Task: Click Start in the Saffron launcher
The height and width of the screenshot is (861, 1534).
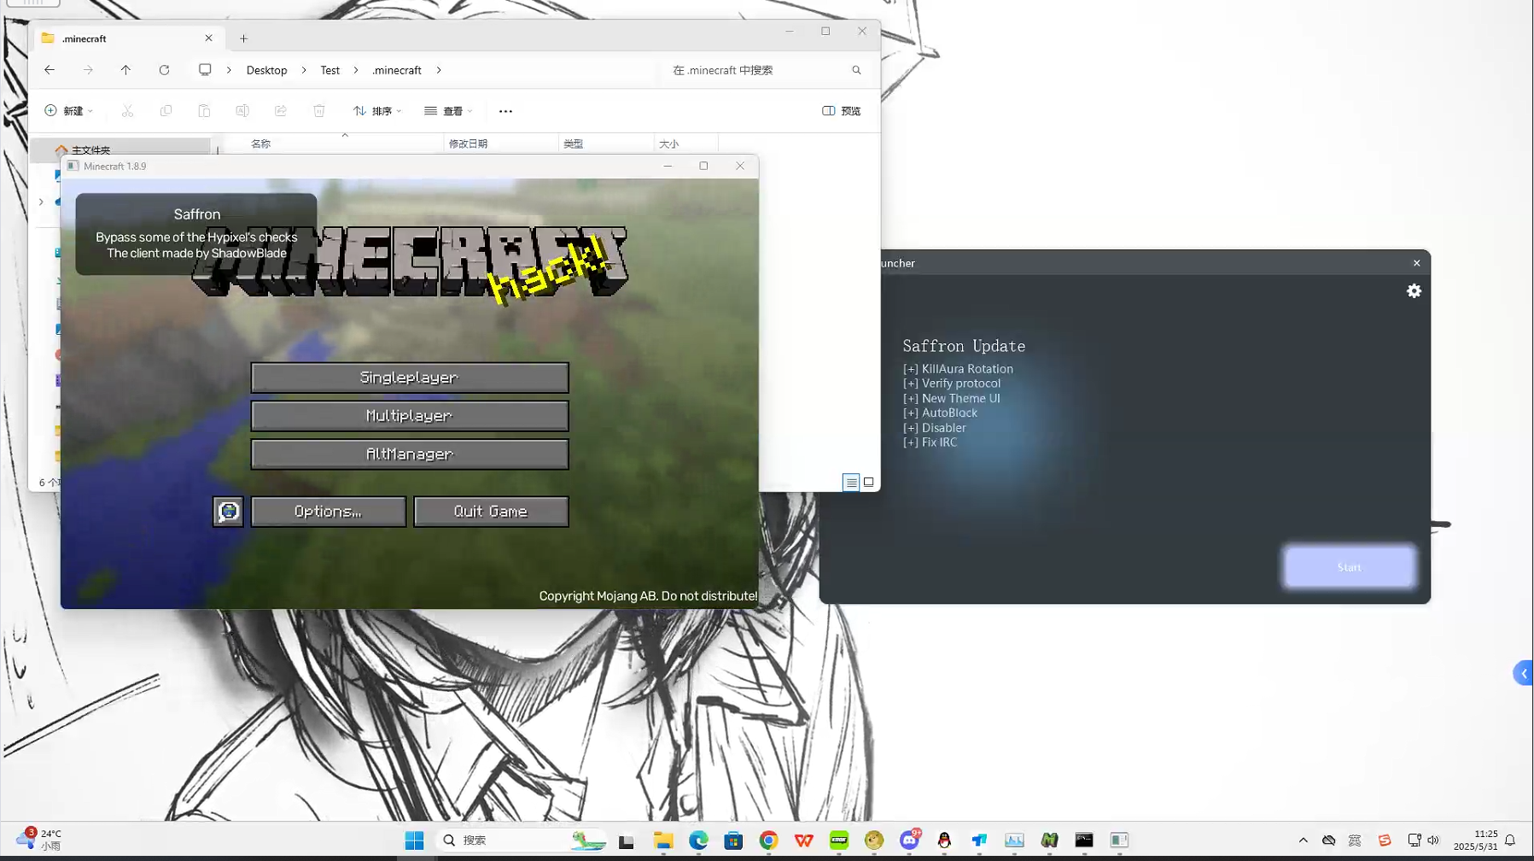Action: point(1350,567)
